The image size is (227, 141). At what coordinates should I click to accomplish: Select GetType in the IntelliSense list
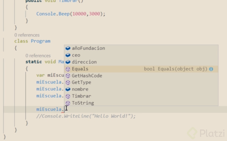(141, 82)
